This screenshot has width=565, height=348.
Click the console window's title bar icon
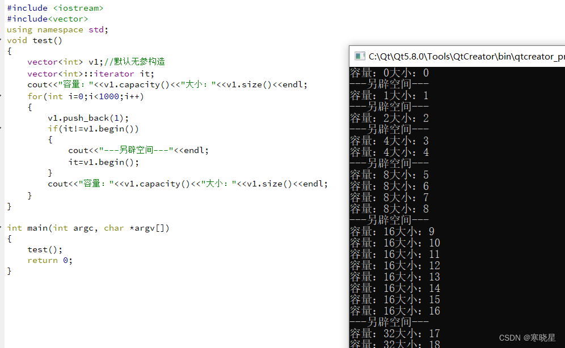360,56
